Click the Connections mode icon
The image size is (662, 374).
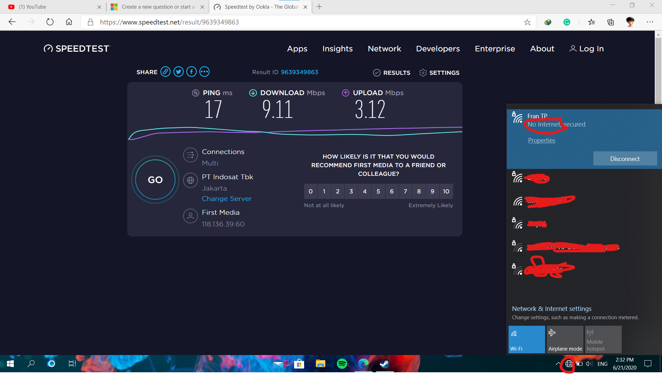[190, 155]
